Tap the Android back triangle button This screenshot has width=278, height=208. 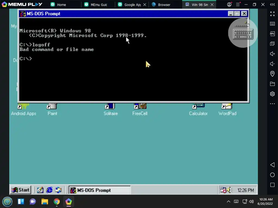[x=272, y=165]
